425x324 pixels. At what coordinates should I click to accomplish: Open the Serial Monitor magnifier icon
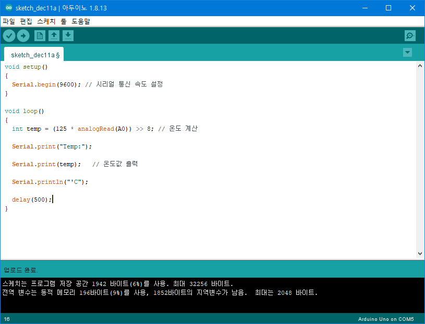[x=410, y=36]
